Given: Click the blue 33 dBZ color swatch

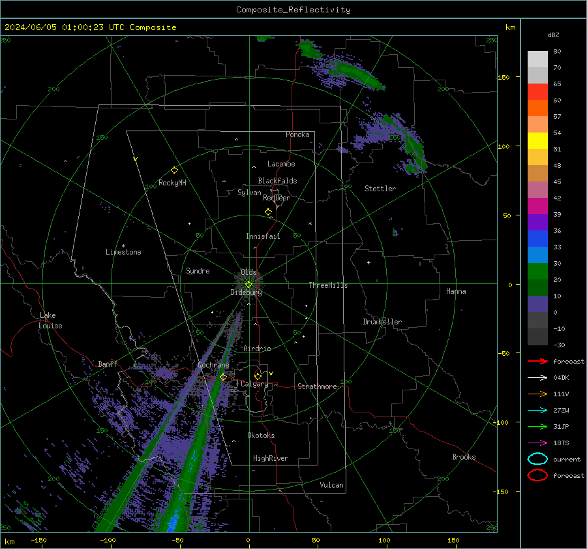Looking at the screenshot, I should (x=537, y=239).
